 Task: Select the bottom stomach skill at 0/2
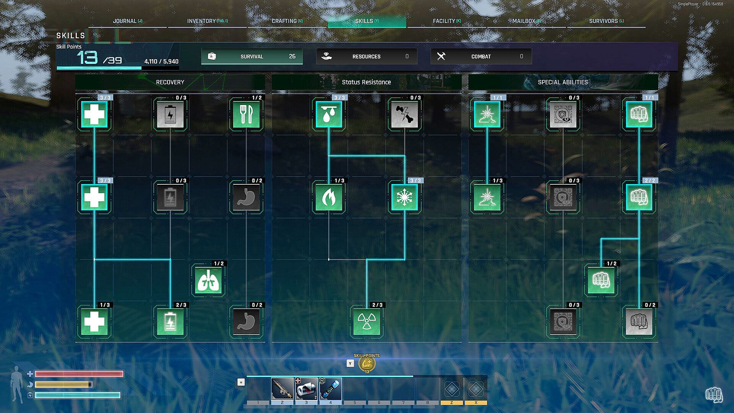pos(246,322)
